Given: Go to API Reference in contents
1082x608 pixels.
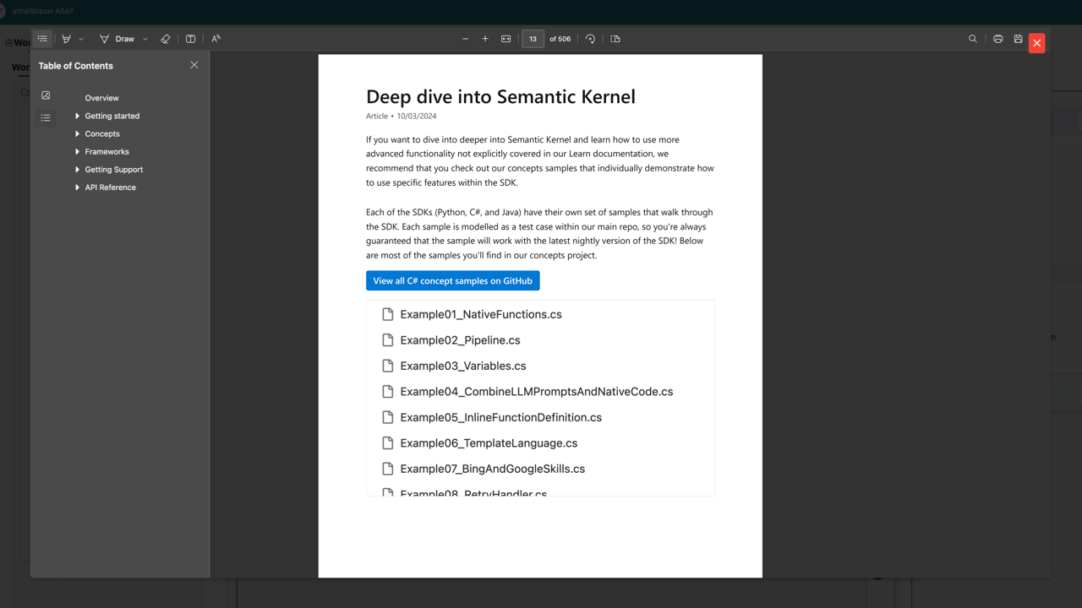Looking at the screenshot, I should click(110, 187).
